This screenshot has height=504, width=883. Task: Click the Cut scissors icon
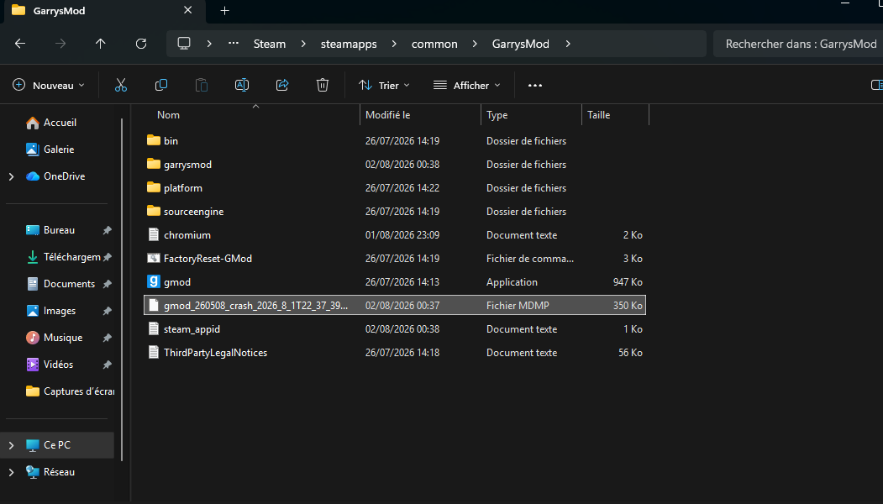point(120,85)
